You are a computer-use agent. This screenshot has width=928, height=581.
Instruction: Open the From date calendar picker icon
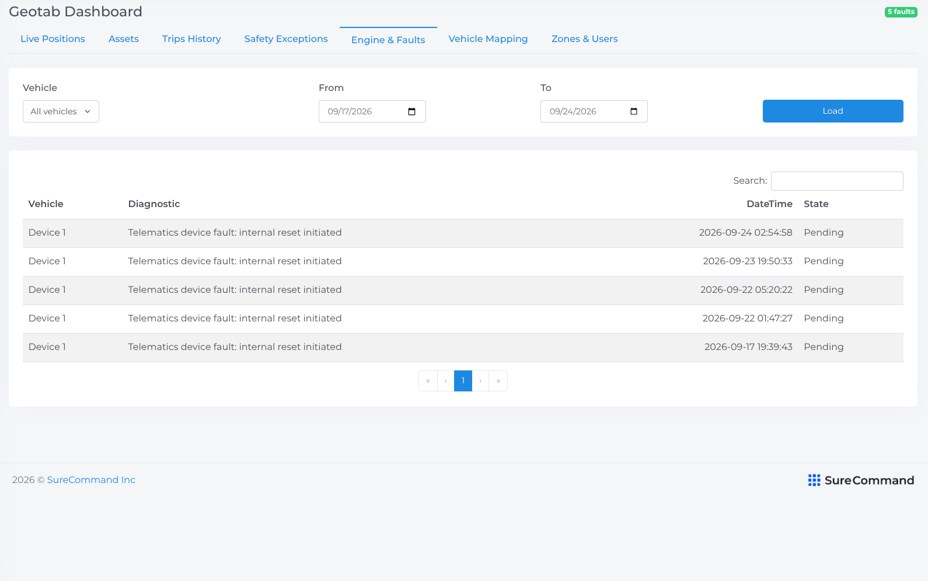411,111
